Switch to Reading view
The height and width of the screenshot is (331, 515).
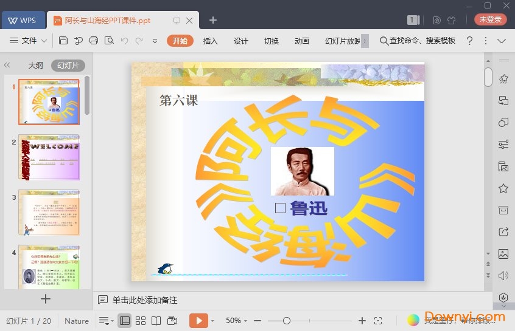(x=156, y=321)
